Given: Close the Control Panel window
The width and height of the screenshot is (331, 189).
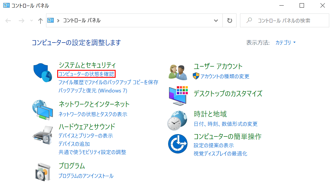Looking at the screenshot, I should pos(322,6).
